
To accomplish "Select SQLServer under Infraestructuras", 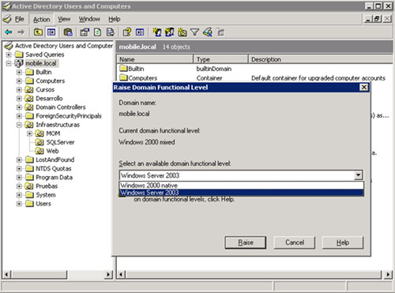I will (60, 142).
